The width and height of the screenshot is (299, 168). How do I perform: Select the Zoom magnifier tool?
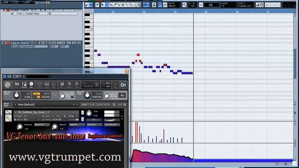pos(131,5)
